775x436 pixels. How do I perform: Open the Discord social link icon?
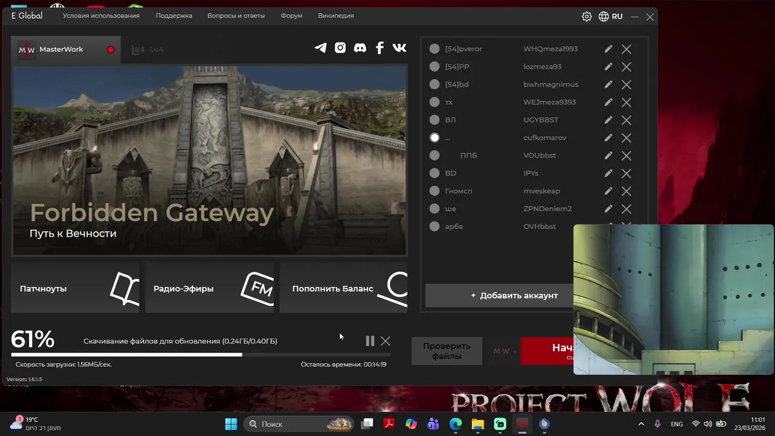(360, 48)
